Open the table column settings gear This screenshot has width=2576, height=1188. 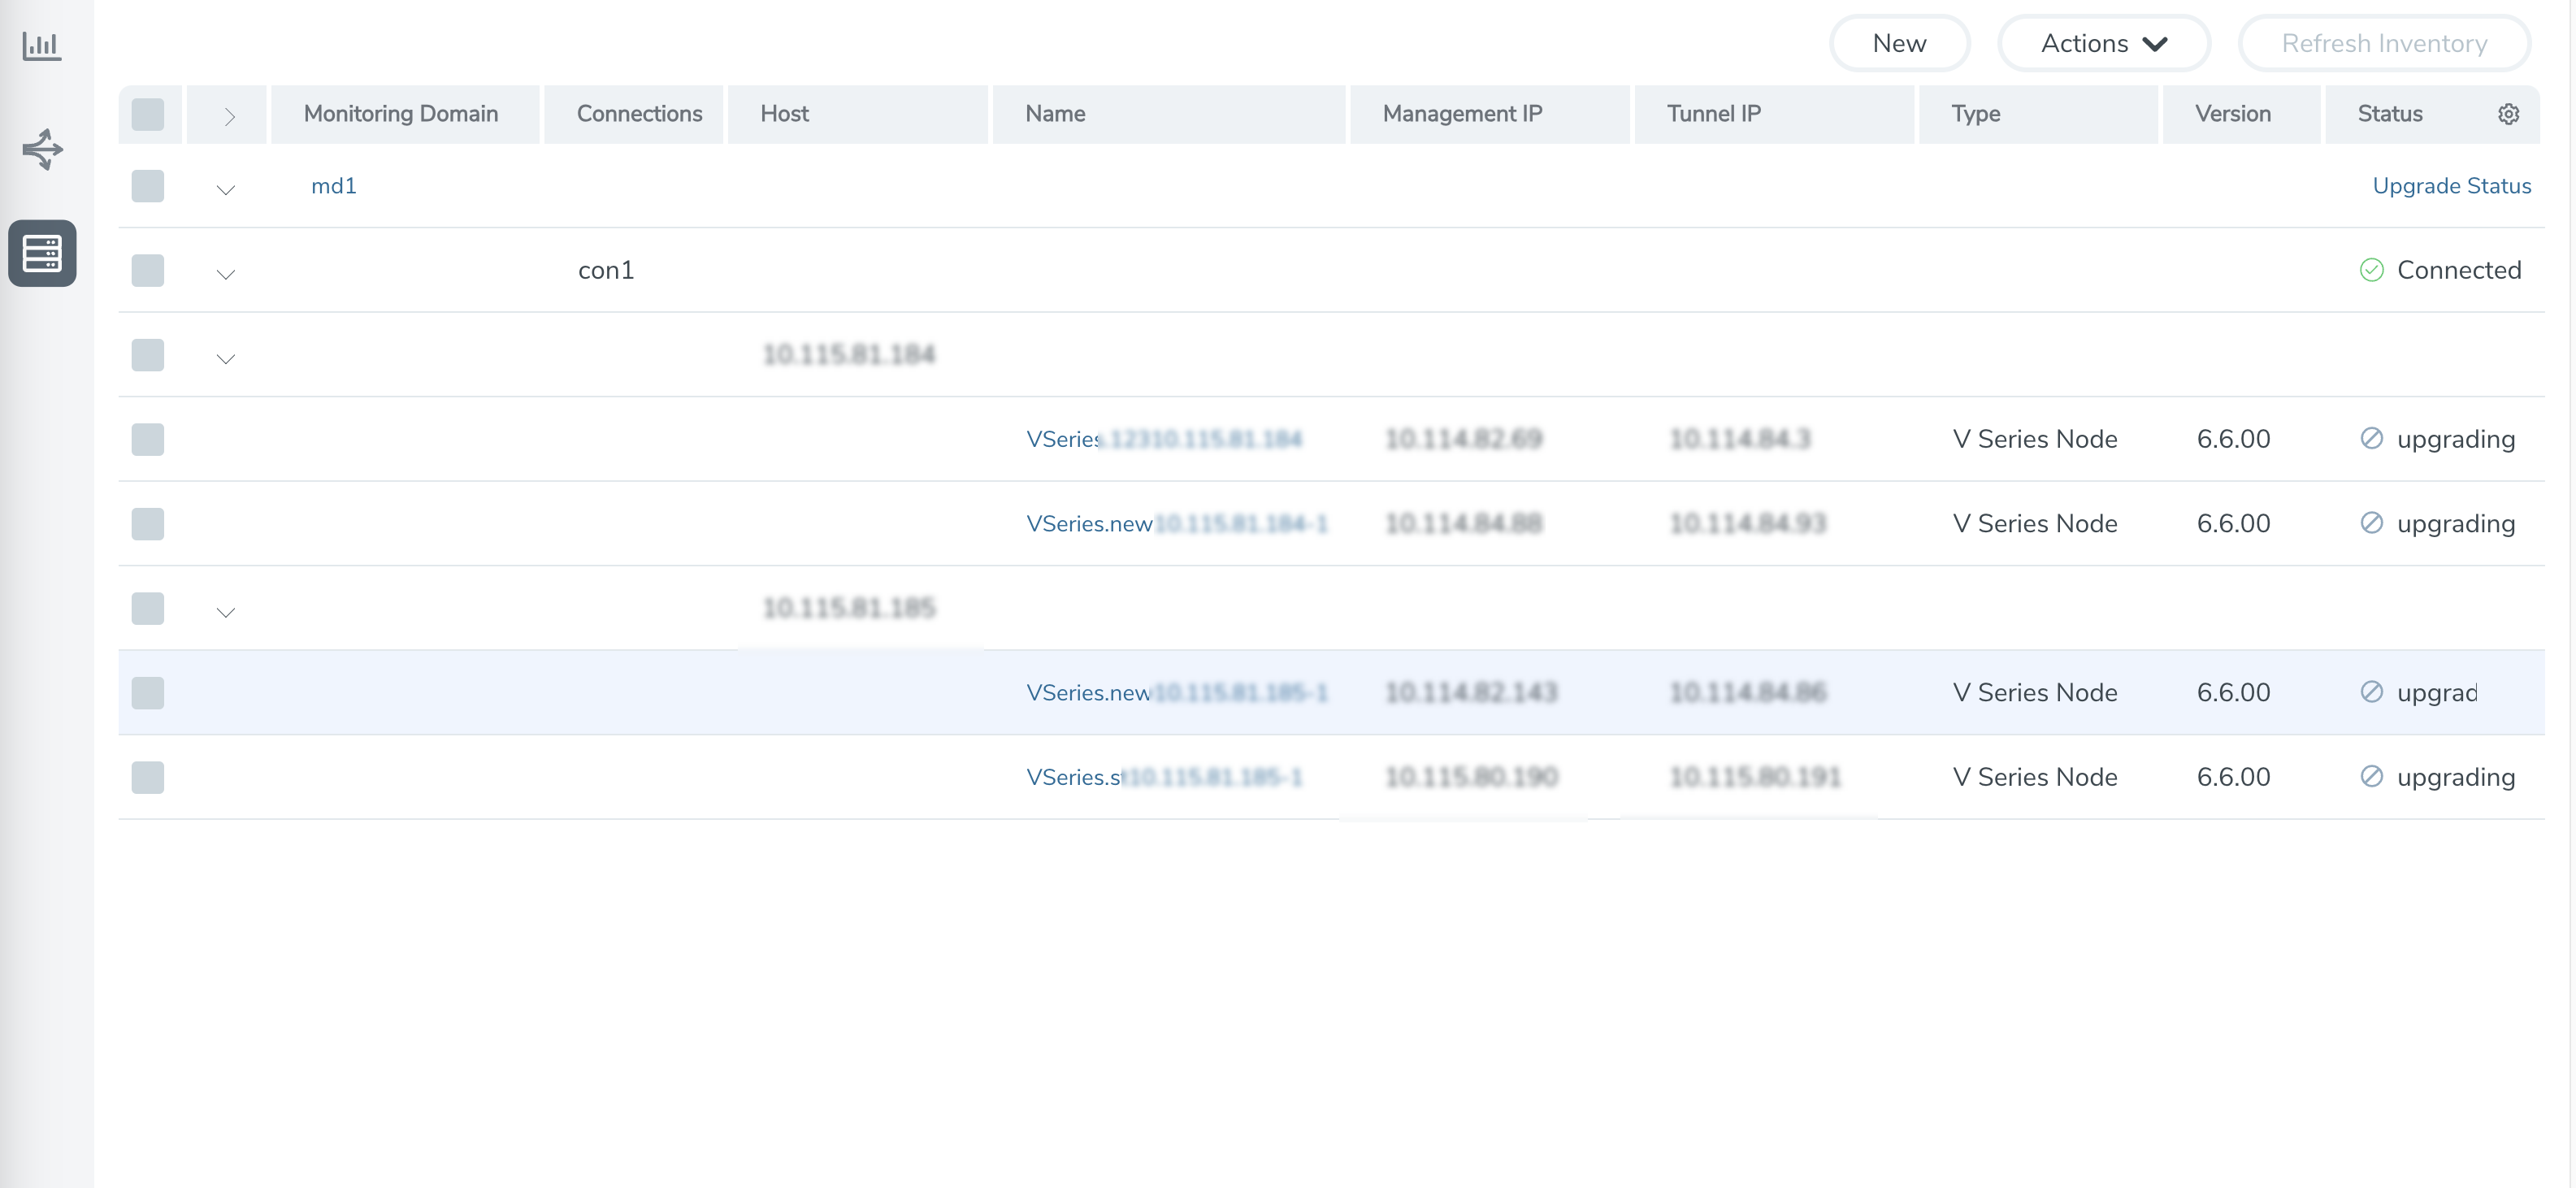[2508, 114]
